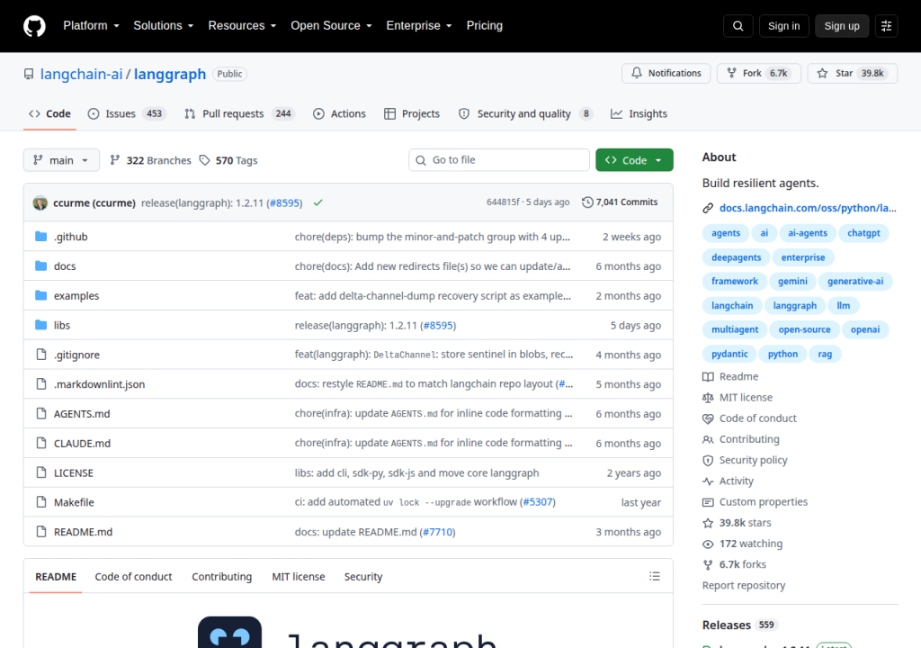Image resolution: width=921 pixels, height=648 pixels.
Task: Click the libs folder icon
Action: tap(40, 325)
